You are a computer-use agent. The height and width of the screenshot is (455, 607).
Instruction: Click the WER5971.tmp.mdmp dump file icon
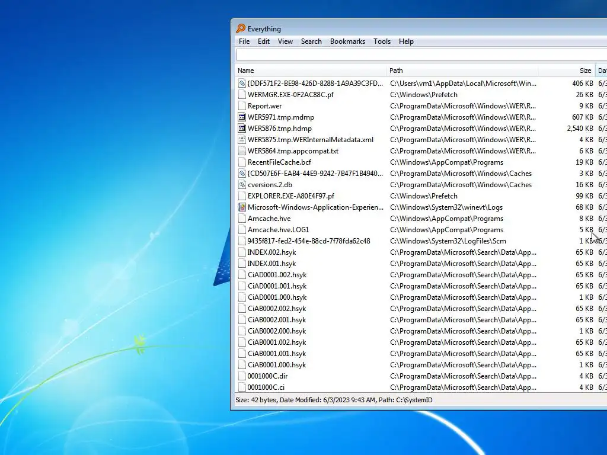tap(242, 117)
